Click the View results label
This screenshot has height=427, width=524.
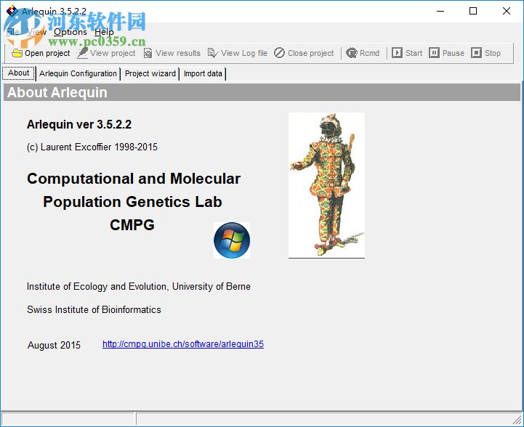pyautogui.click(x=178, y=53)
